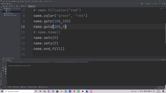The height and width of the screenshot is (93, 166).
Task: Clear Run console with trash icon
Action: (6, 73)
